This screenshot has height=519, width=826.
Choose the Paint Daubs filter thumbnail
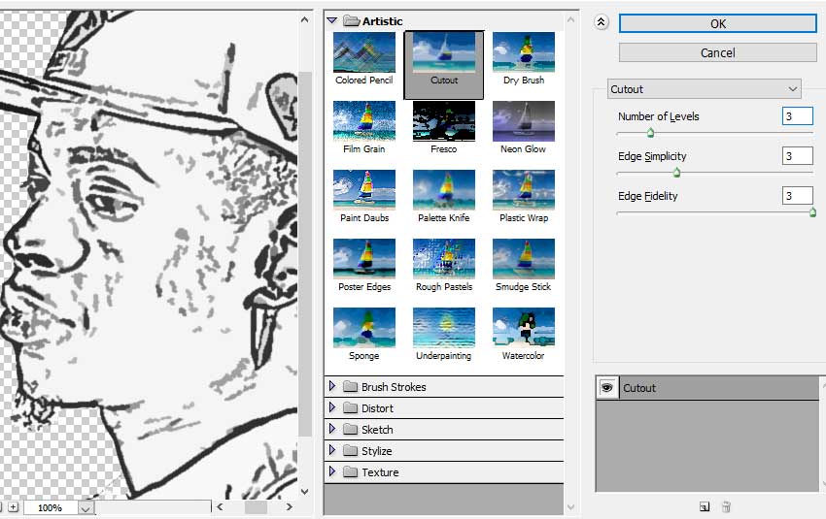pos(364,190)
